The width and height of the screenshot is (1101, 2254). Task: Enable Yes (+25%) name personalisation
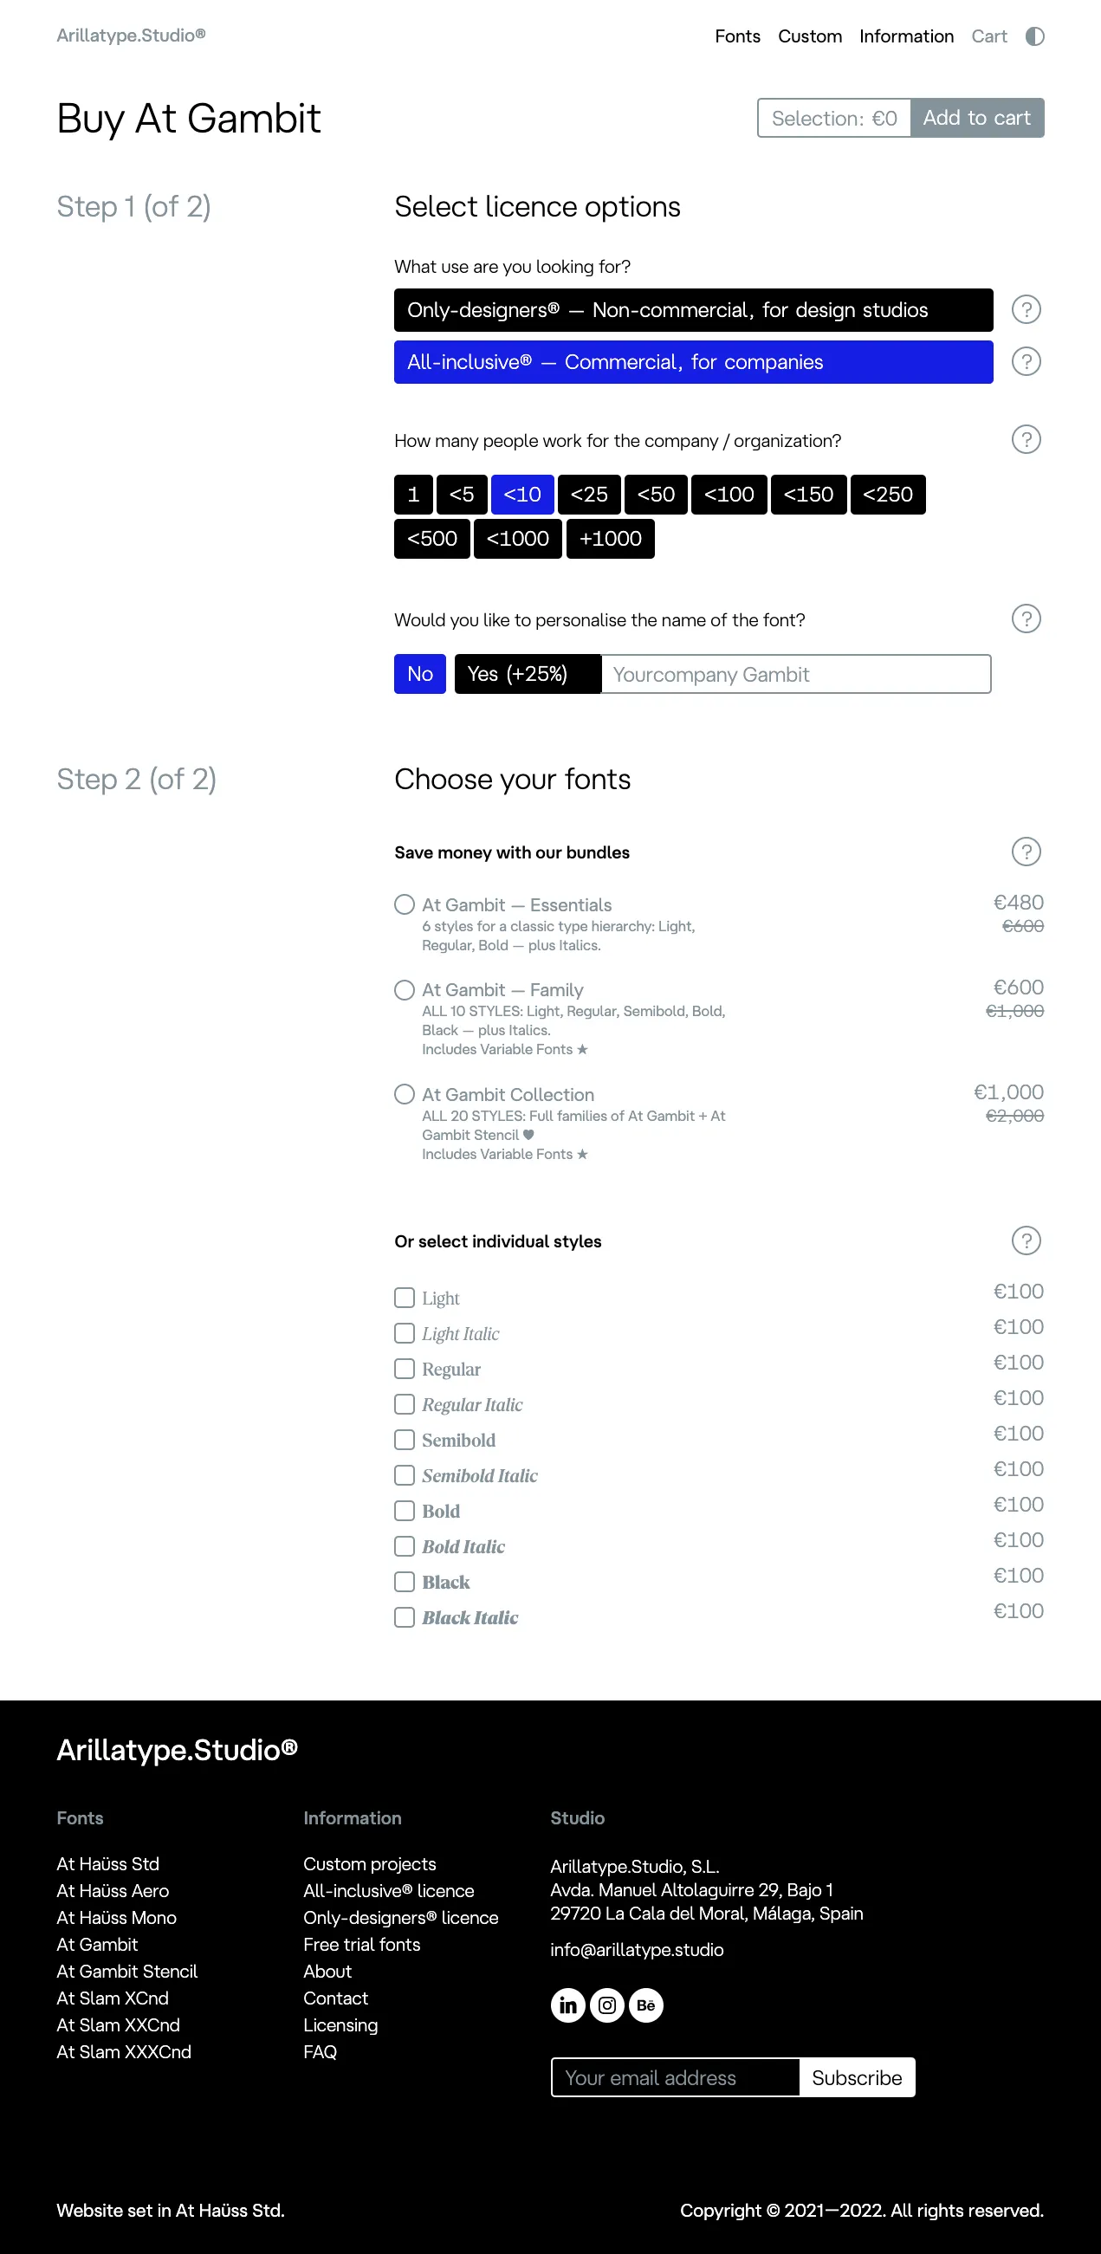[x=527, y=674]
